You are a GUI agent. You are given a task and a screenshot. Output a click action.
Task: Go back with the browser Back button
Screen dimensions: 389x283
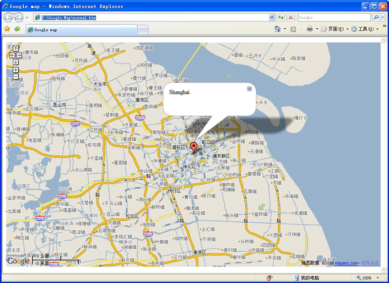pos(8,17)
